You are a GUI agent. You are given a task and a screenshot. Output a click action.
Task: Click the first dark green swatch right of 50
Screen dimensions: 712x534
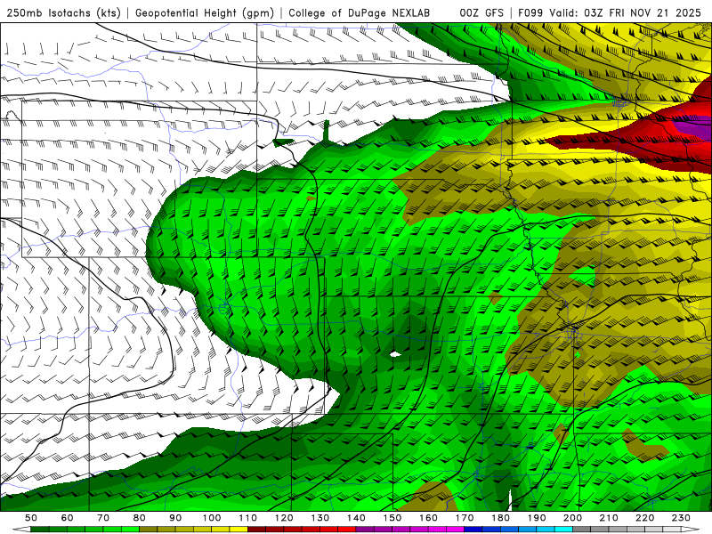click(x=40, y=530)
